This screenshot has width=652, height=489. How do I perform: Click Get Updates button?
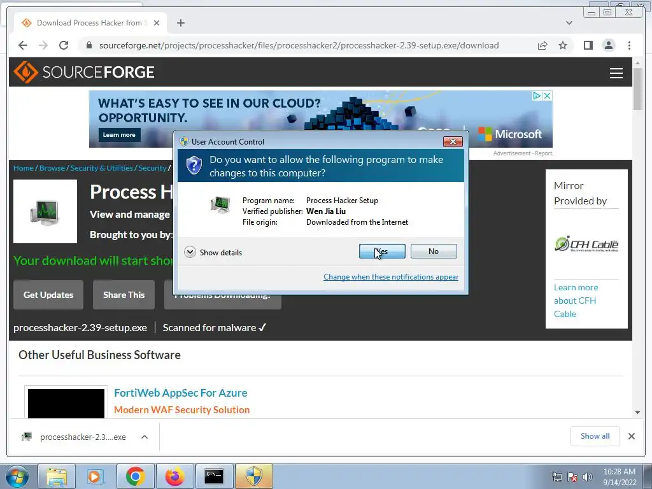pos(48,295)
